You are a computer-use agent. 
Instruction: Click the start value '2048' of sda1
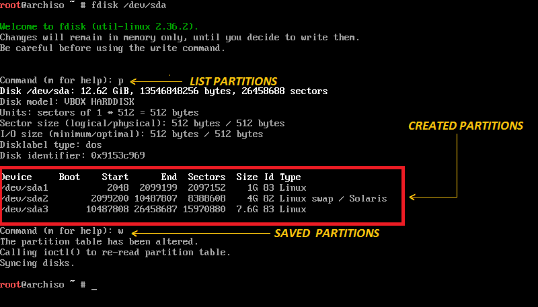pyautogui.click(x=118, y=188)
